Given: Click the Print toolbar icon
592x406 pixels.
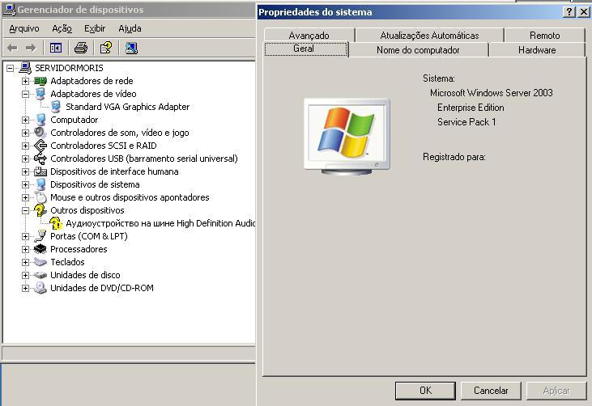Looking at the screenshot, I should click(x=81, y=48).
